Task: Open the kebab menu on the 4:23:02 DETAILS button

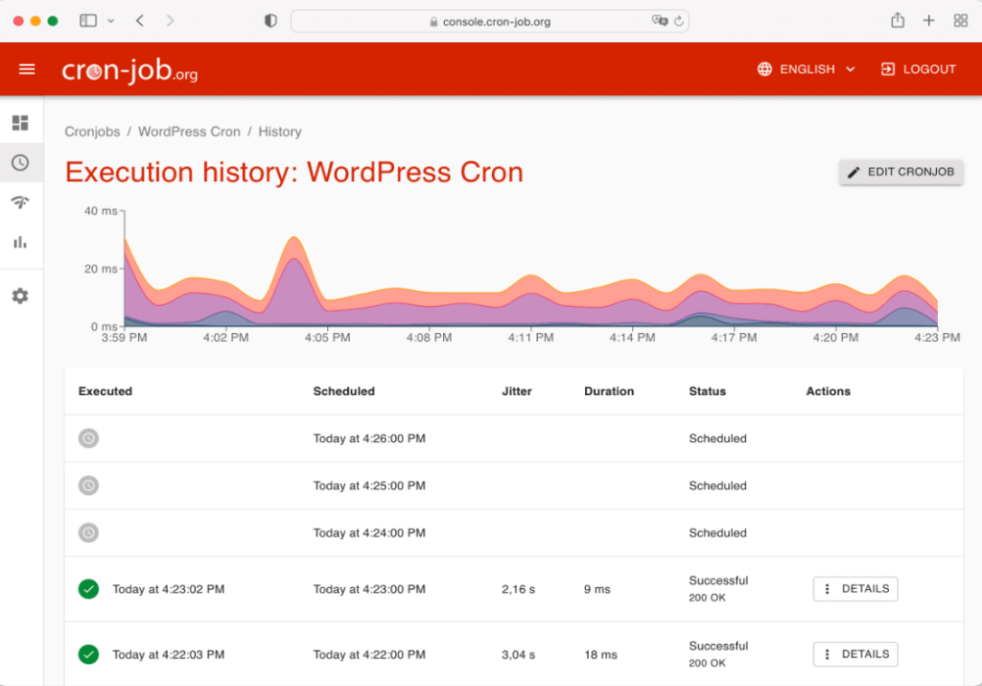Action: pyautogui.click(x=827, y=589)
